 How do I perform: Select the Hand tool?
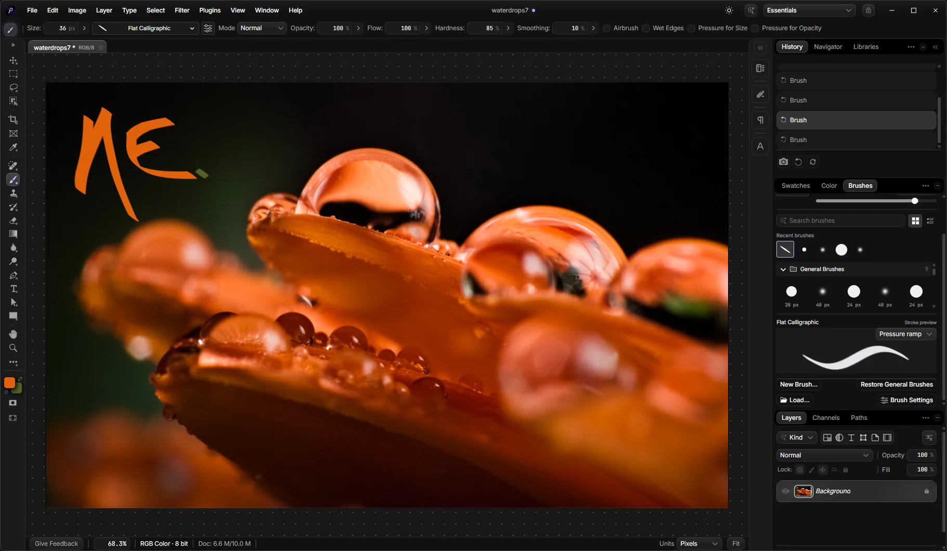[14, 334]
